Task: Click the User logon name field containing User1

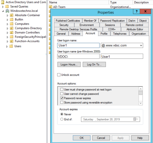Action: click(78, 45)
